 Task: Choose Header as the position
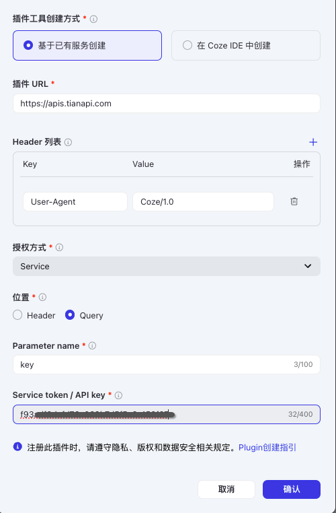[x=34, y=315]
